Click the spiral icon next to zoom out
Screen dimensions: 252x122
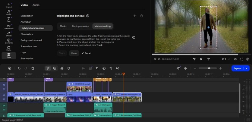[x=186, y=68]
